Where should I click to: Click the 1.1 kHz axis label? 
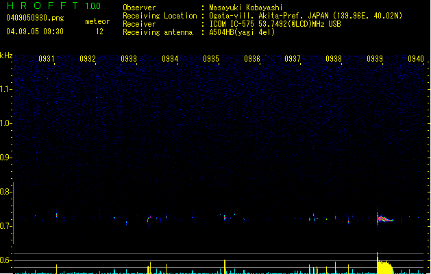(5, 89)
